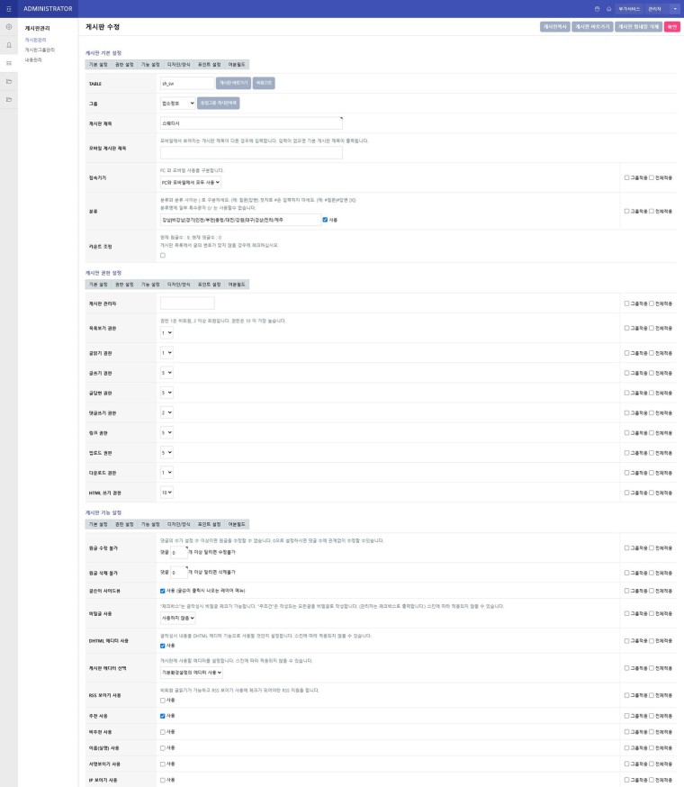The height and width of the screenshot is (787, 684).
Task: Click the empty 모바일 게시판 제목 field
Action: click(x=251, y=152)
